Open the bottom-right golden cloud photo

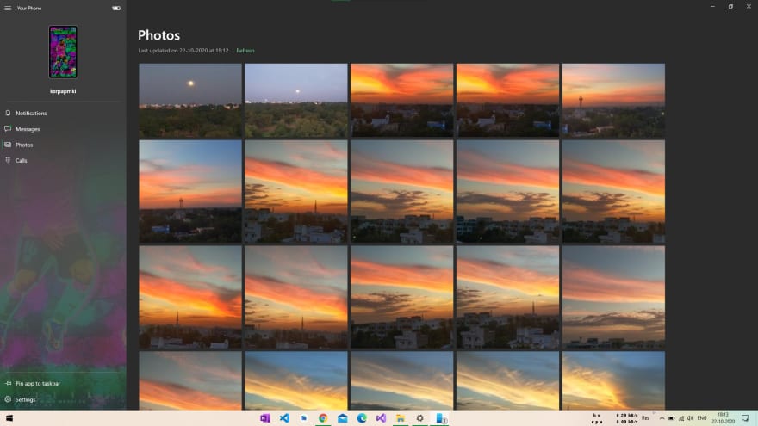pyautogui.click(x=613, y=380)
